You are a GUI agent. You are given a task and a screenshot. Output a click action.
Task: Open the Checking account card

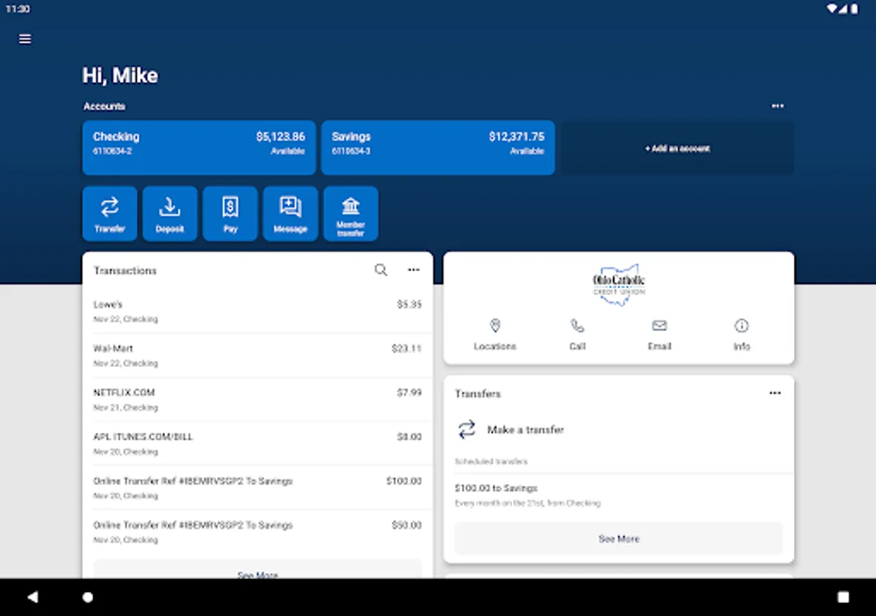coord(199,147)
